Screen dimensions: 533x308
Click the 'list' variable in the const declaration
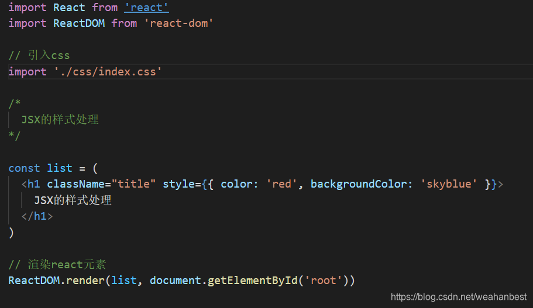(x=60, y=168)
